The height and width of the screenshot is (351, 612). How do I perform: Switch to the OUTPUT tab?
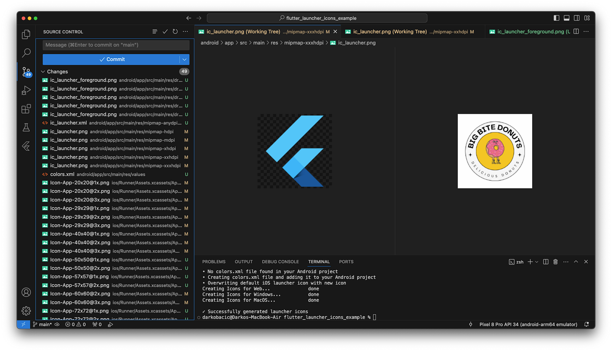click(x=244, y=262)
